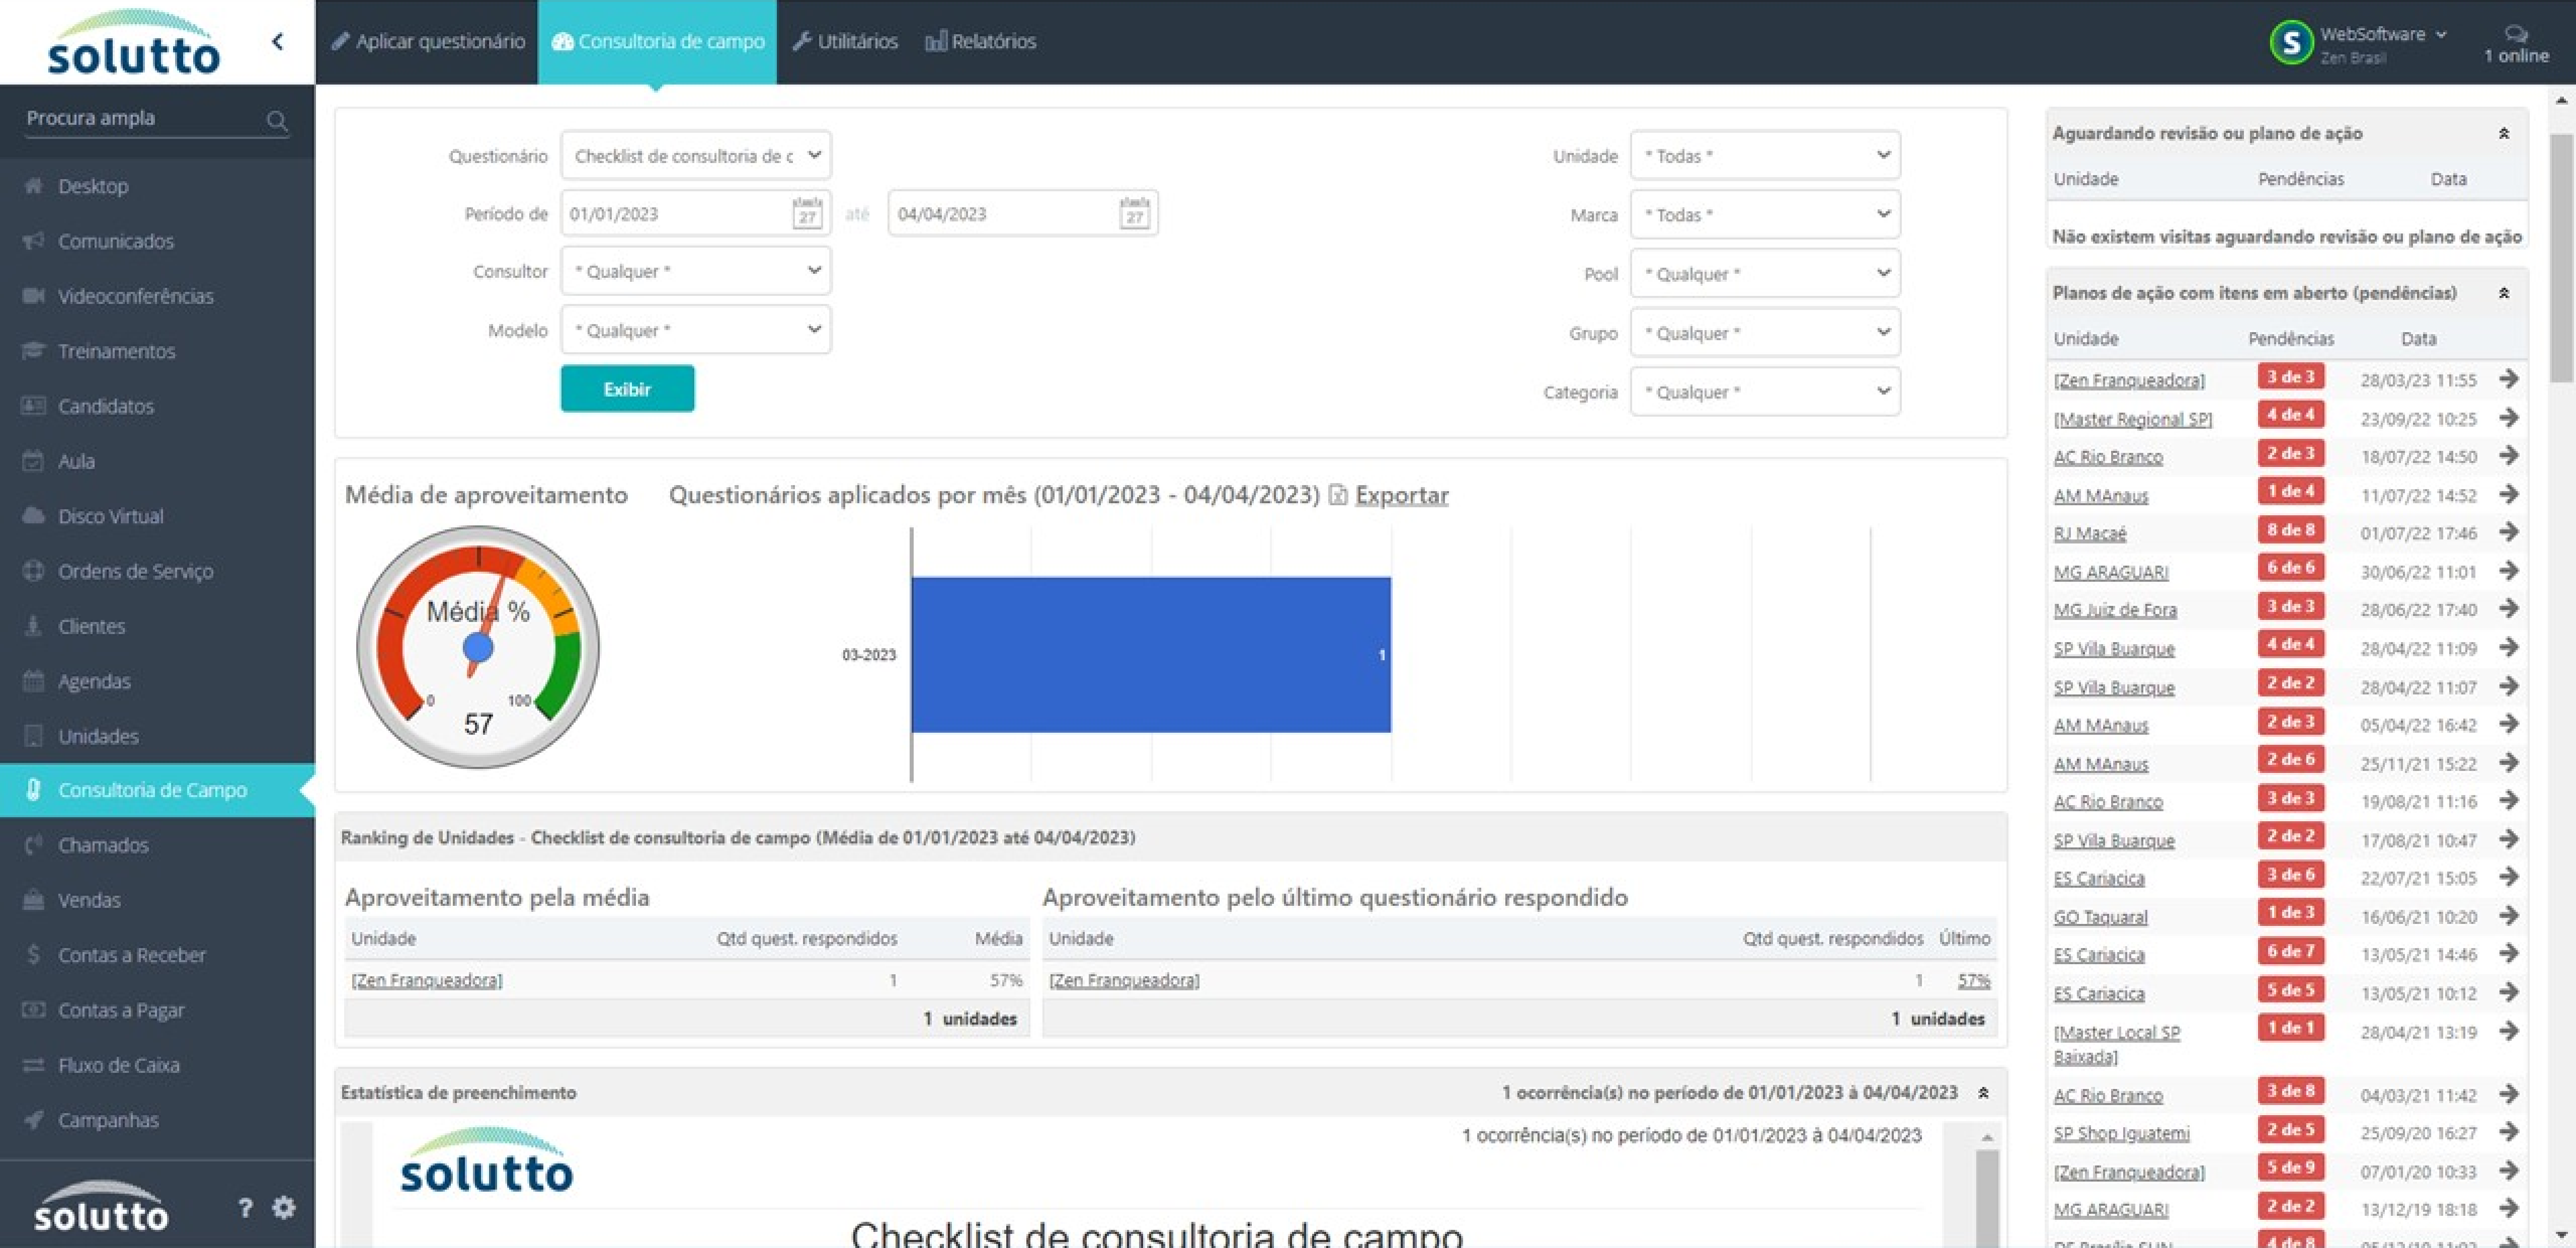Screen dimensions: 2576x1248
Task: Expand the Modelo dropdown
Action: point(696,329)
